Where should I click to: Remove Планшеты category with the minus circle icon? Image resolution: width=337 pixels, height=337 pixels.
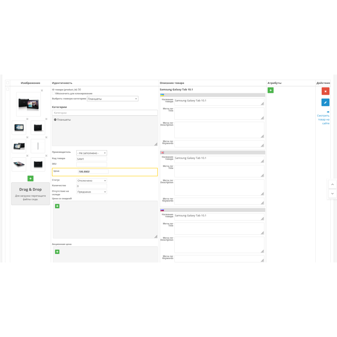pos(55,120)
